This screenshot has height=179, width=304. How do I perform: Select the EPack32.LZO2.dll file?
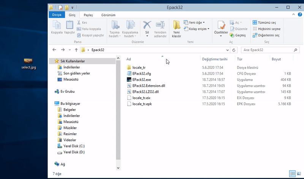click(x=146, y=92)
